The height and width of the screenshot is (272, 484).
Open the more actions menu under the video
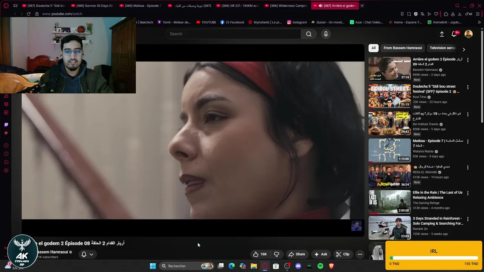coord(360,254)
